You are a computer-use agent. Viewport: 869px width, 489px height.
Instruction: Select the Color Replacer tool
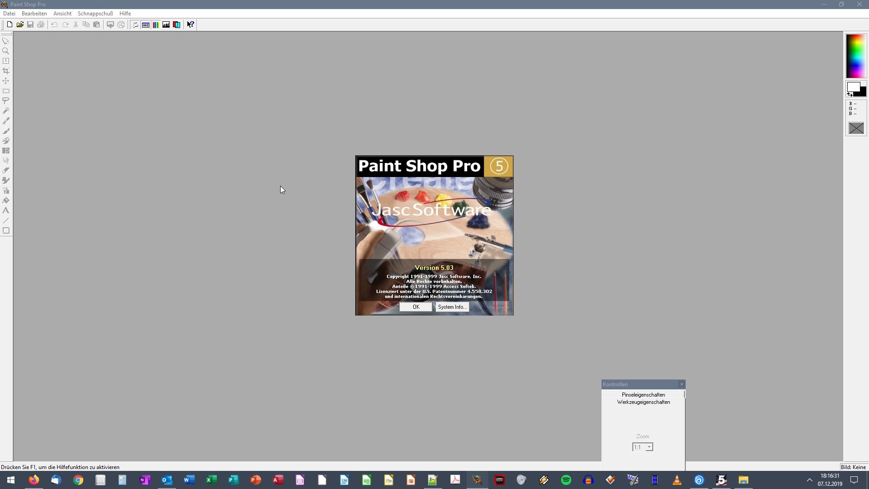[6, 150]
